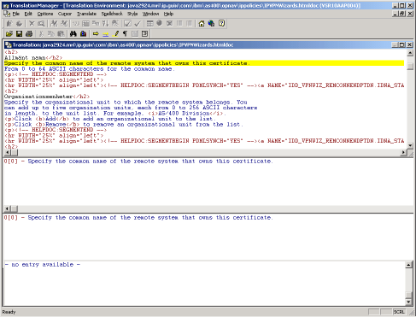The height and width of the screenshot is (317, 416).
Task: Click the second '0[0] - Specify the common name' entry
Action: point(138,218)
